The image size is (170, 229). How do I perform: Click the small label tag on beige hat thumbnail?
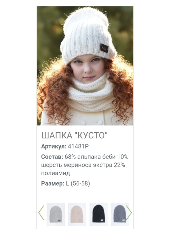tap(81, 220)
